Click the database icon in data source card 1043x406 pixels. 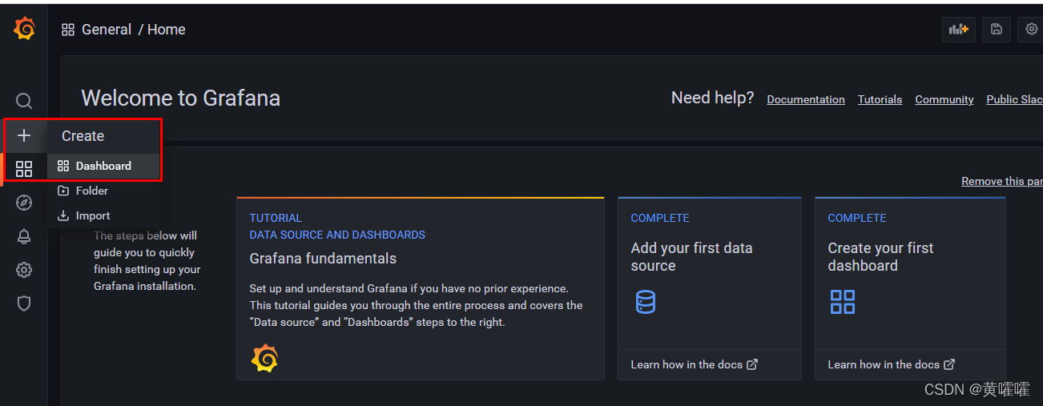click(x=645, y=302)
